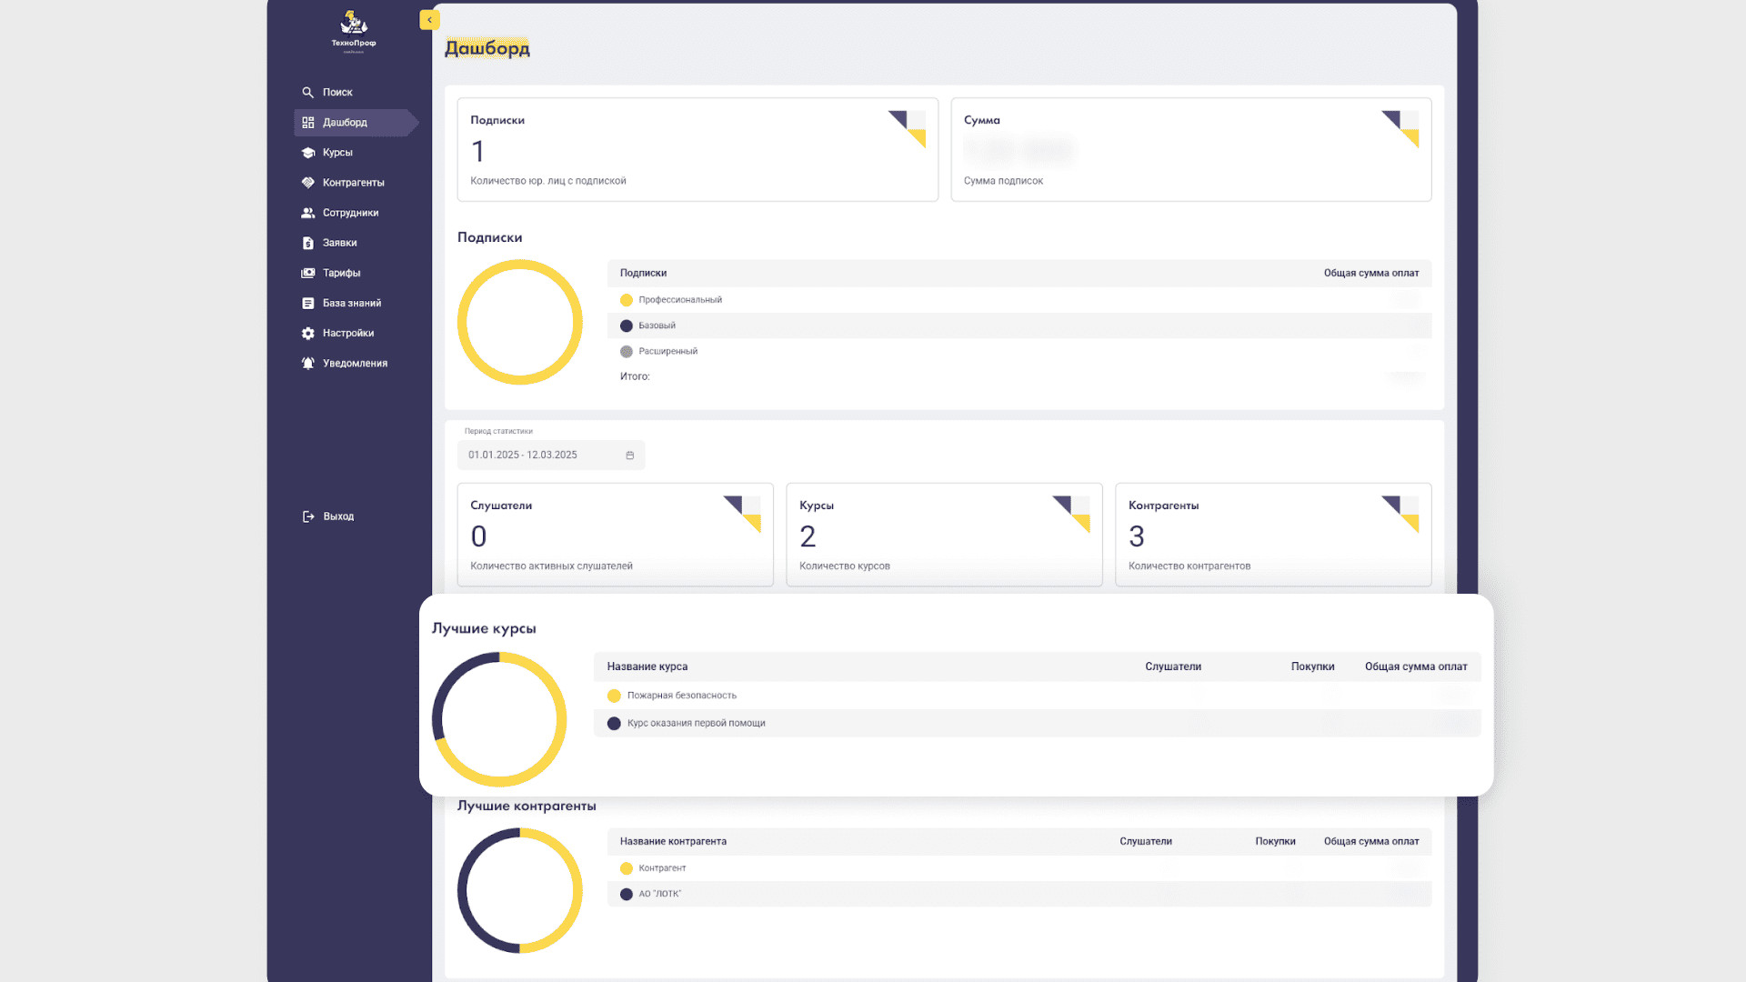Click the Контрагенты handshake icon

pos(307,183)
